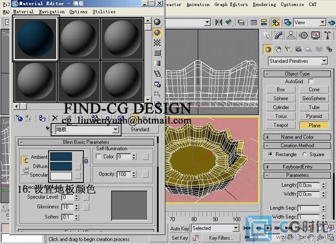Switch to the Utilities hammer icon

(x=327, y=35)
